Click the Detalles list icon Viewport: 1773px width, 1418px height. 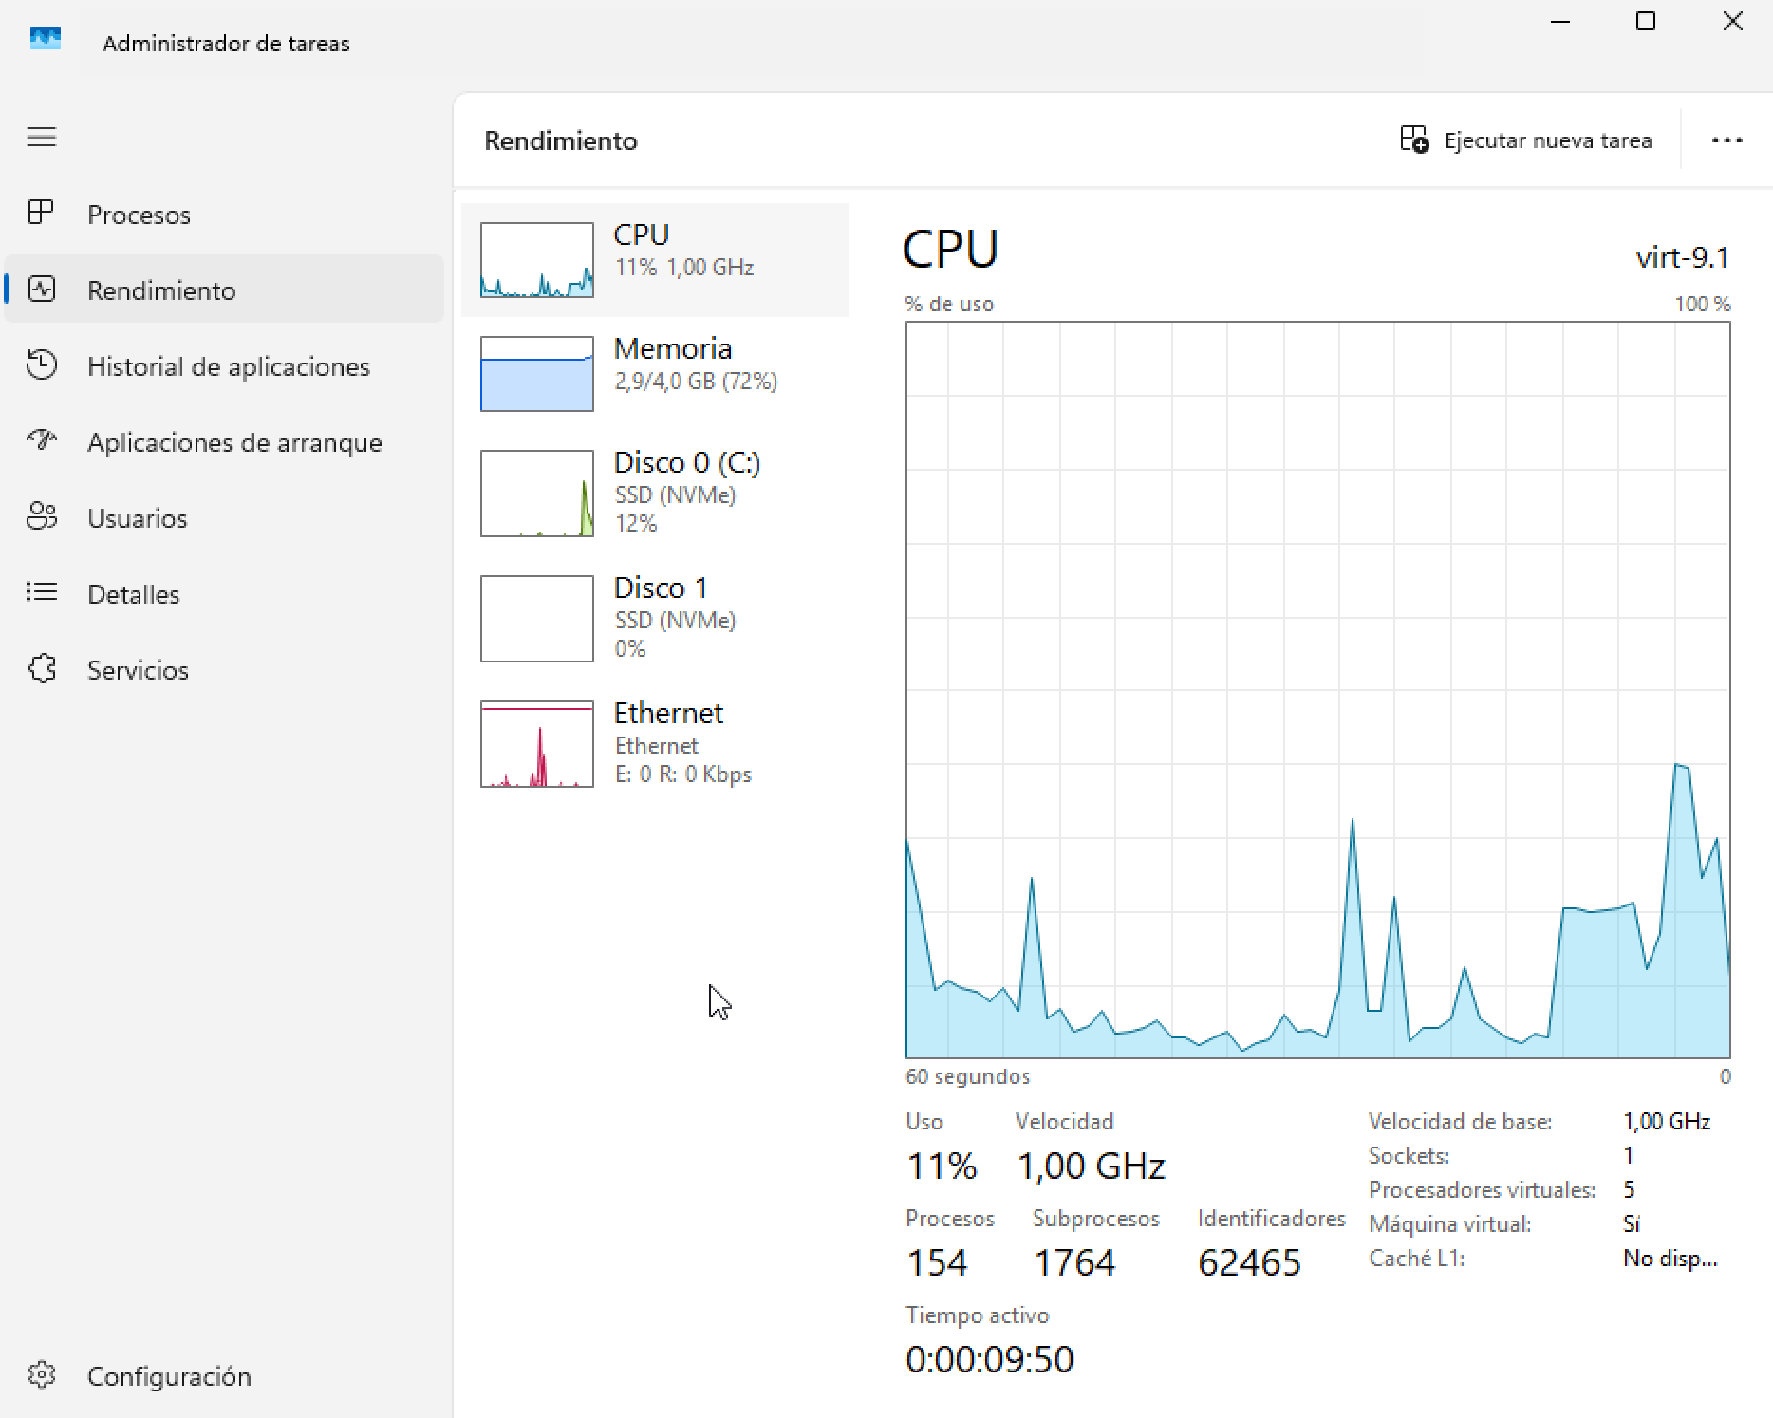coord(42,592)
